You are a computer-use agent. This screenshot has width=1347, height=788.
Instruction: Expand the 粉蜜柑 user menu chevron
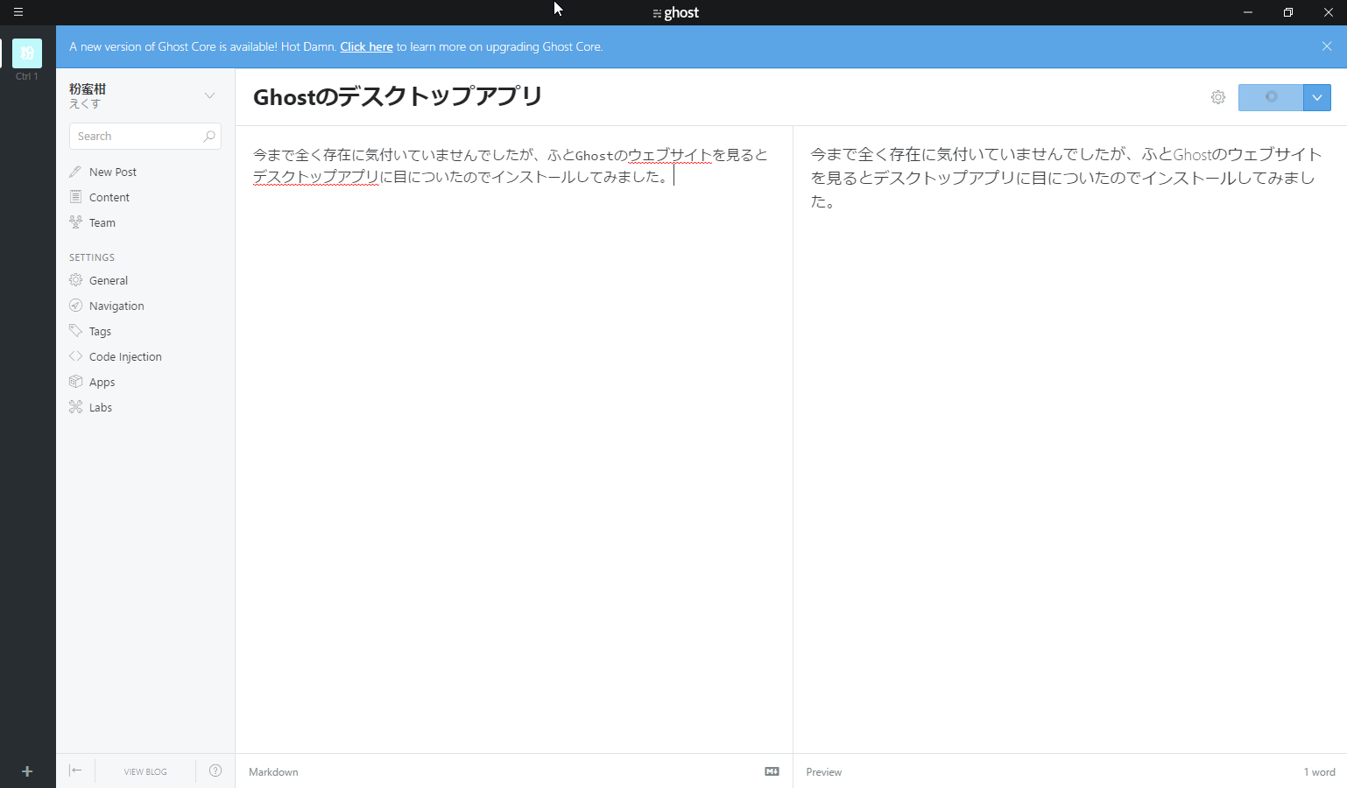[x=209, y=95]
